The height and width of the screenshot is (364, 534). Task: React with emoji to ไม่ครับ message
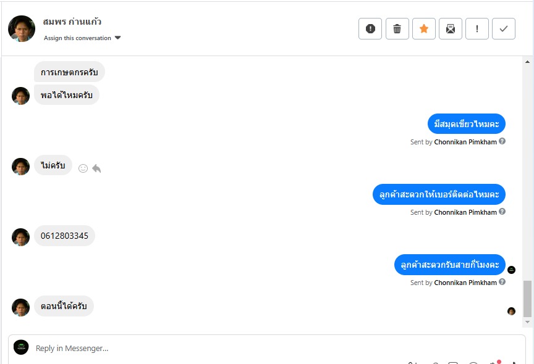83,168
